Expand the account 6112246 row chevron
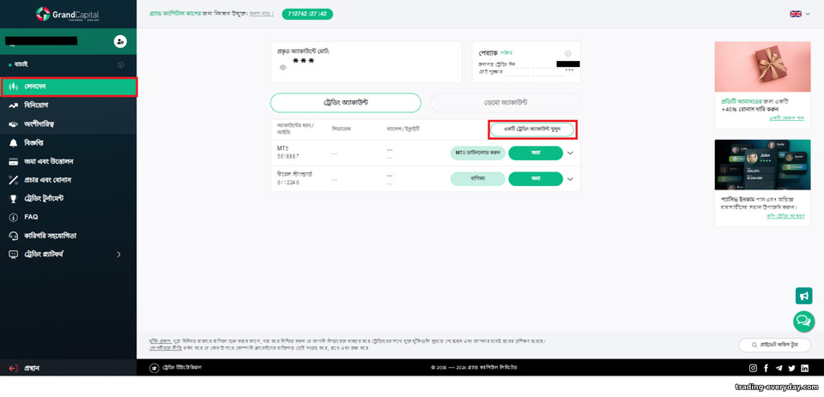 coord(570,179)
